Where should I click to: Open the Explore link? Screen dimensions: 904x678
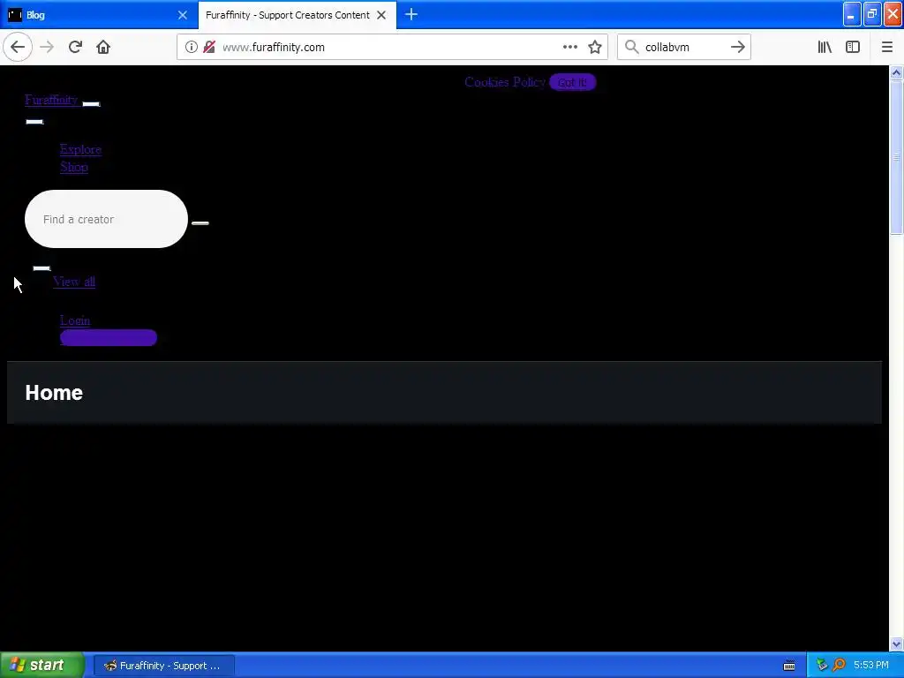click(x=80, y=149)
